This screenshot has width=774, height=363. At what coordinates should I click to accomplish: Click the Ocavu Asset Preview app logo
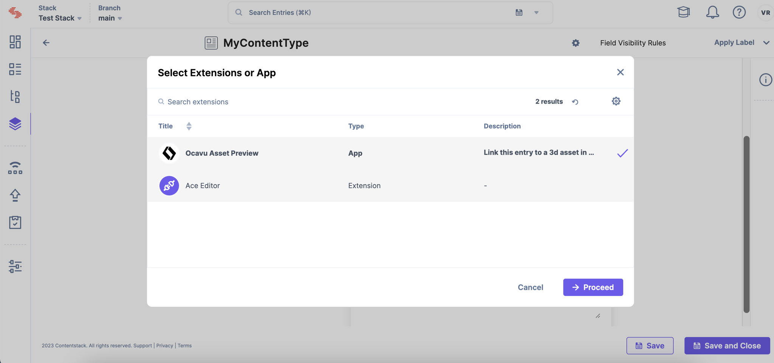point(169,153)
